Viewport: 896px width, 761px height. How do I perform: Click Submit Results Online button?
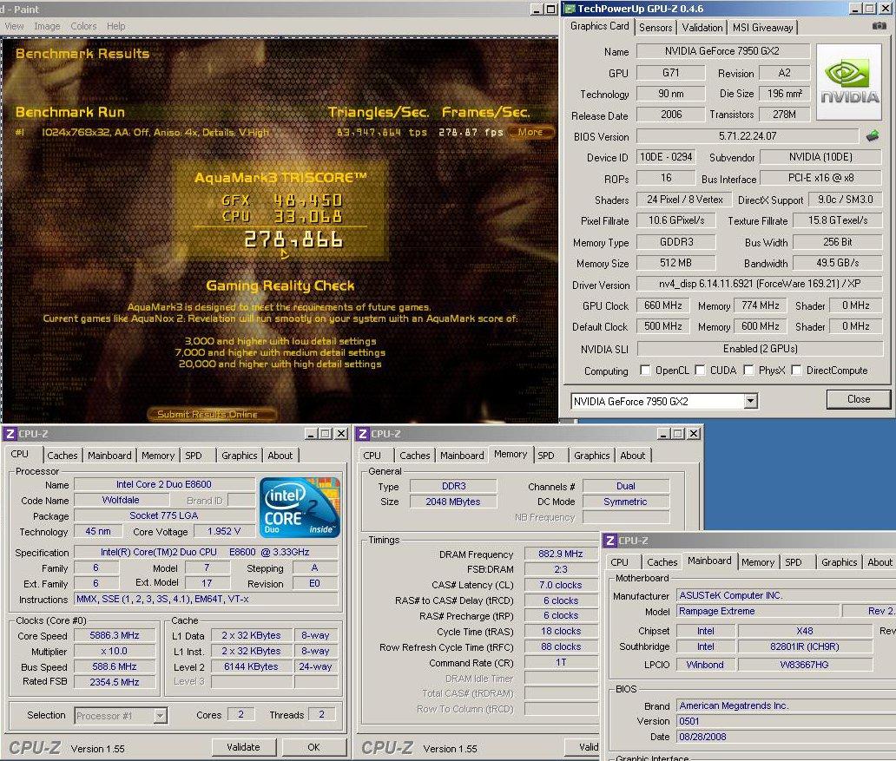[x=212, y=414]
